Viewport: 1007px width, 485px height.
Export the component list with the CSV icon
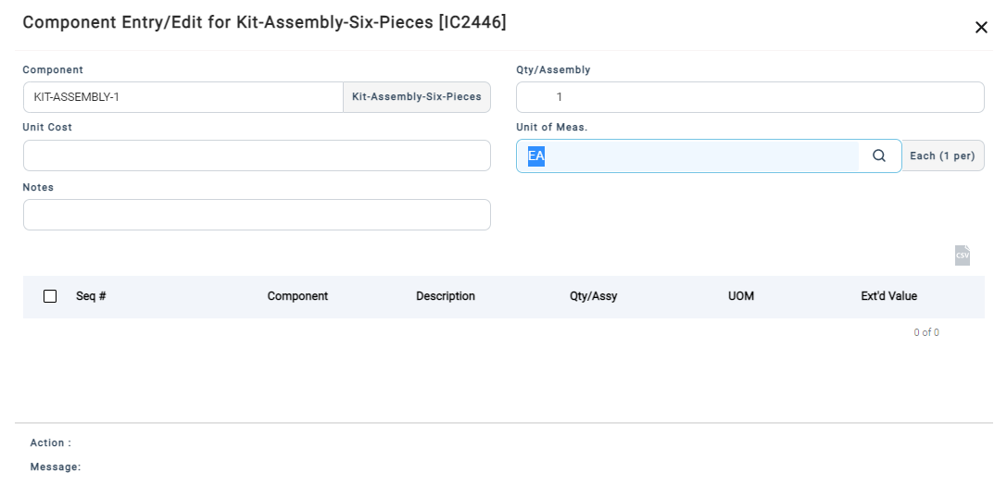pyautogui.click(x=962, y=255)
